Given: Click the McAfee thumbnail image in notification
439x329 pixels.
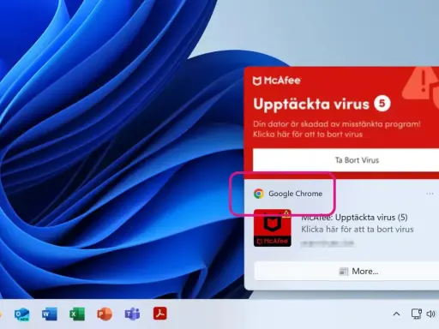Looking at the screenshot, I should click(273, 228).
